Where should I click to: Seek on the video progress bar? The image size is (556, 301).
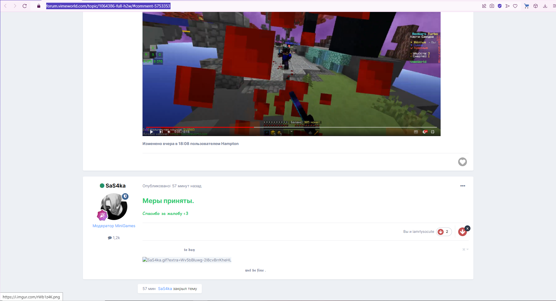291,127
